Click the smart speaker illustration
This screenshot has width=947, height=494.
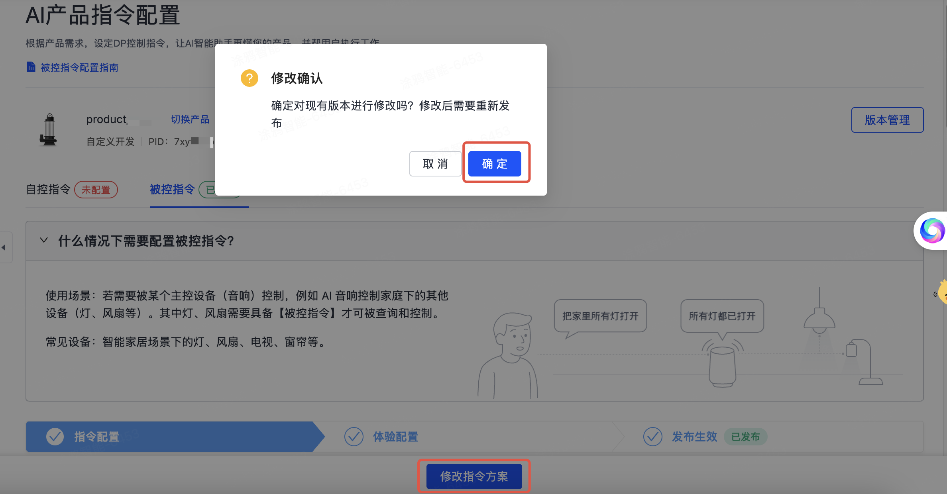point(722,367)
